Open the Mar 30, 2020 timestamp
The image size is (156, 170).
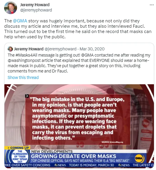92,49
